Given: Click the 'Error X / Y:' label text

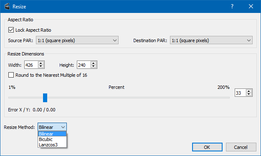Looking at the screenshot, I should pyautogui.click(x=19, y=110).
